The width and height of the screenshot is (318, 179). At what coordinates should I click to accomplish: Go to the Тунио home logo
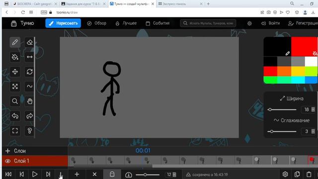[22, 23]
